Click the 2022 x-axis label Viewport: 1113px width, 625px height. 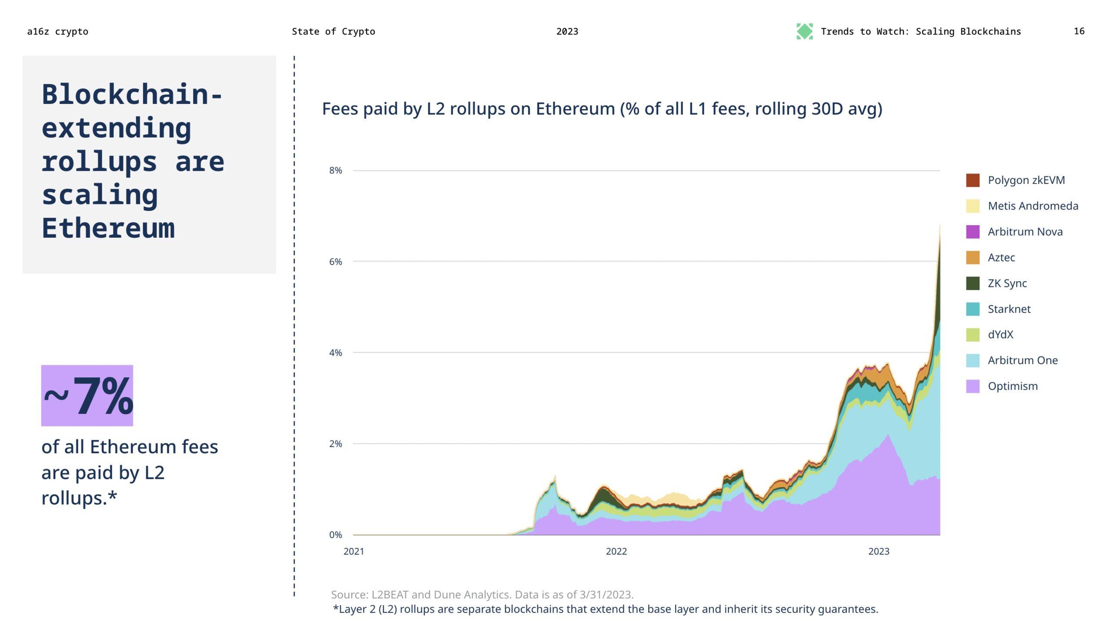coord(616,551)
